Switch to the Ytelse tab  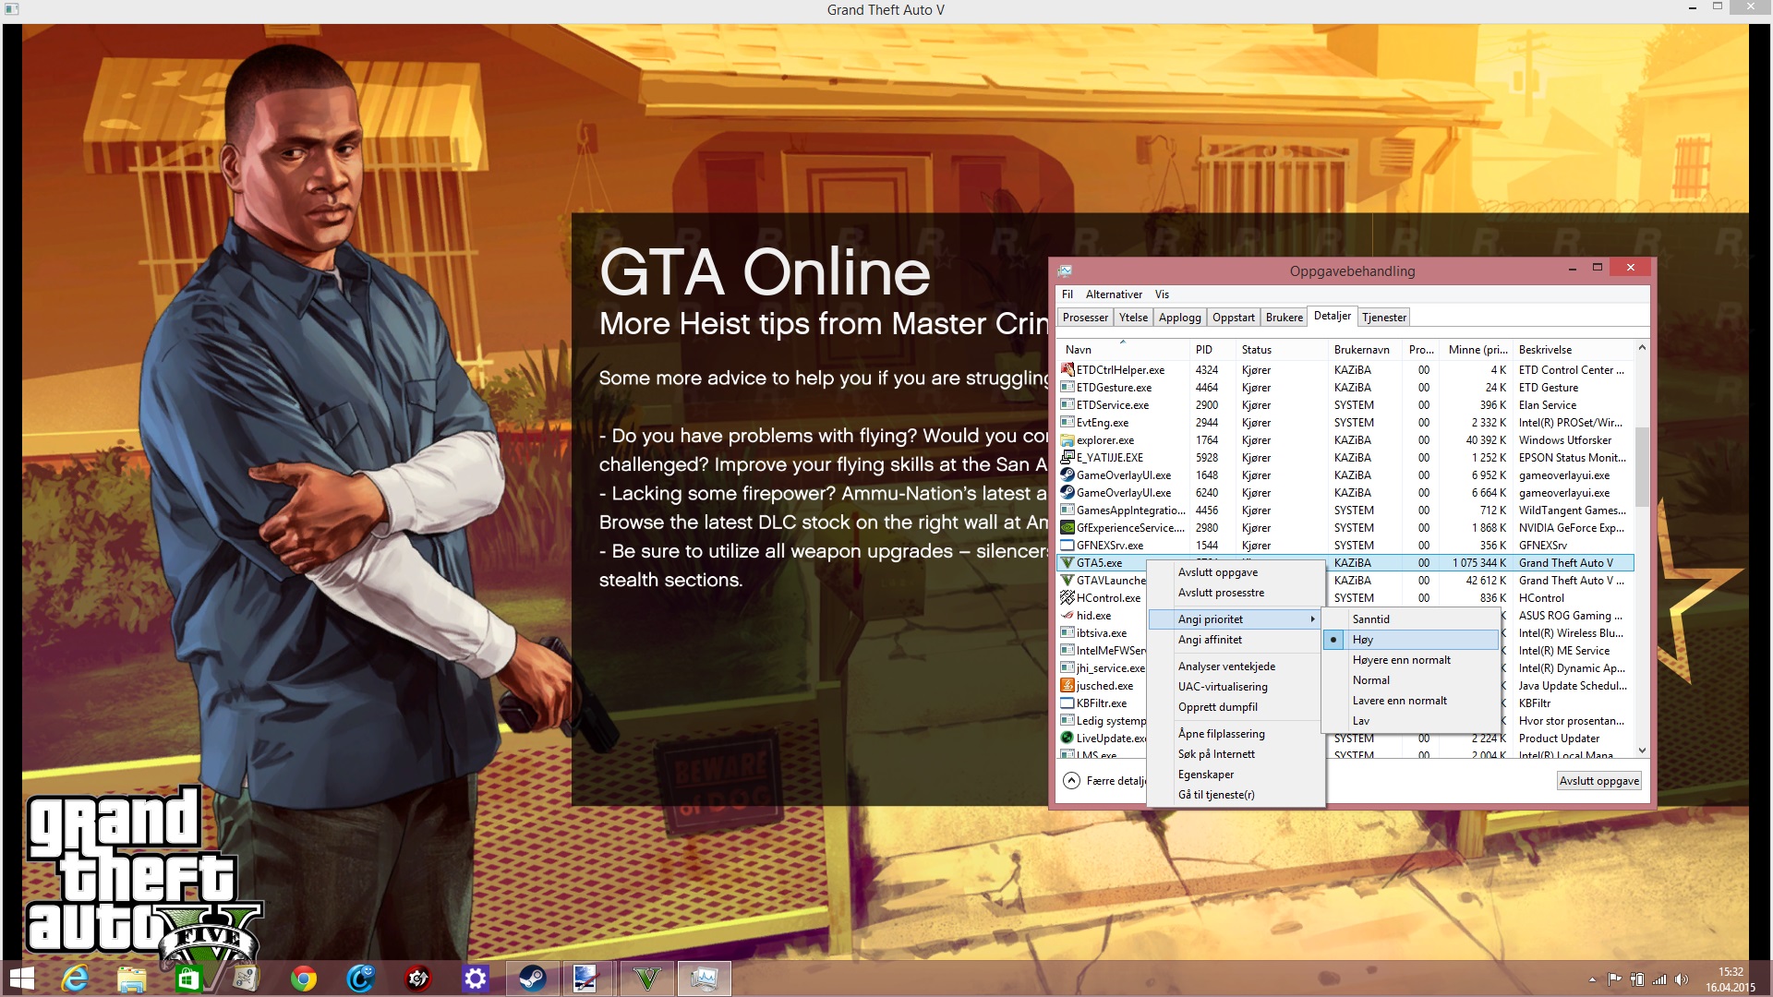point(1133,318)
